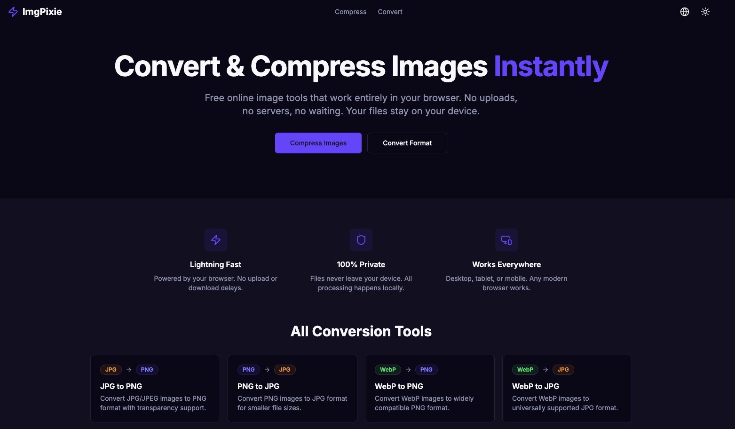The height and width of the screenshot is (429, 735).
Task: Click the arrow between JPG and PNG badges
Action: (x=128, y=370)
